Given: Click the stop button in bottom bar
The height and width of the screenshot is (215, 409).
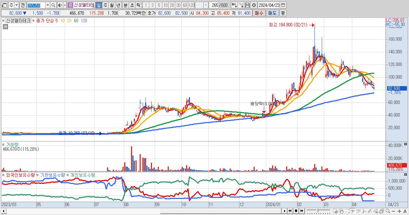Looking at the screenshot, I should click(296, 211).
